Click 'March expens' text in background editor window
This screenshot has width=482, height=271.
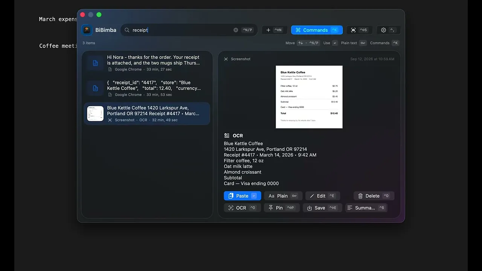coord(58,19)
